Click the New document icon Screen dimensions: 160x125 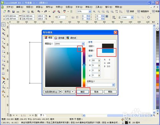coord(4,12)
